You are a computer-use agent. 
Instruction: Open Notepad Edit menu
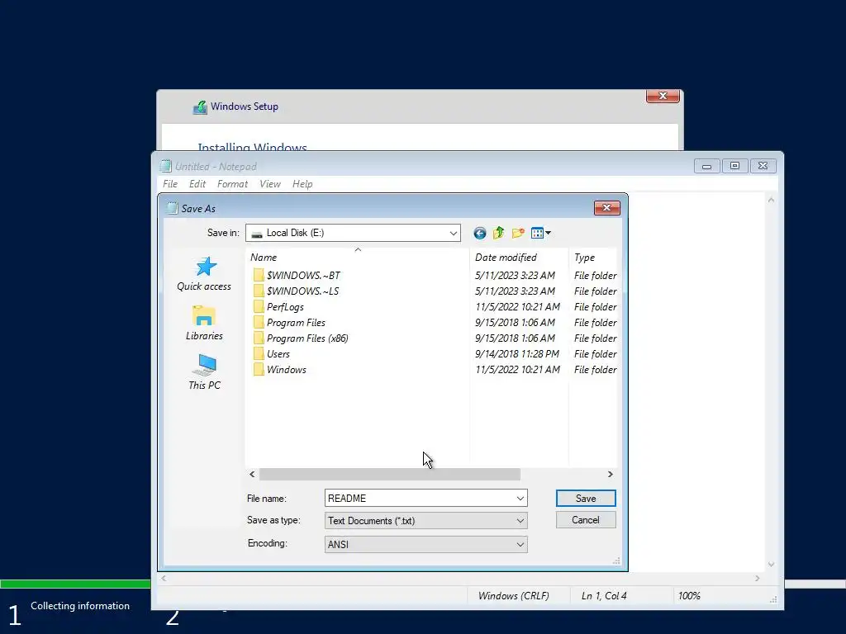pyautogui.click(x=197, y=184)
